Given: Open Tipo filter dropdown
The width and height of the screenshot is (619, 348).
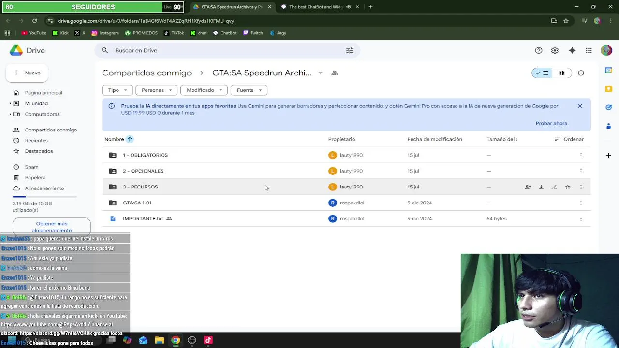Looking at the screenshot, I should point(118,90).
